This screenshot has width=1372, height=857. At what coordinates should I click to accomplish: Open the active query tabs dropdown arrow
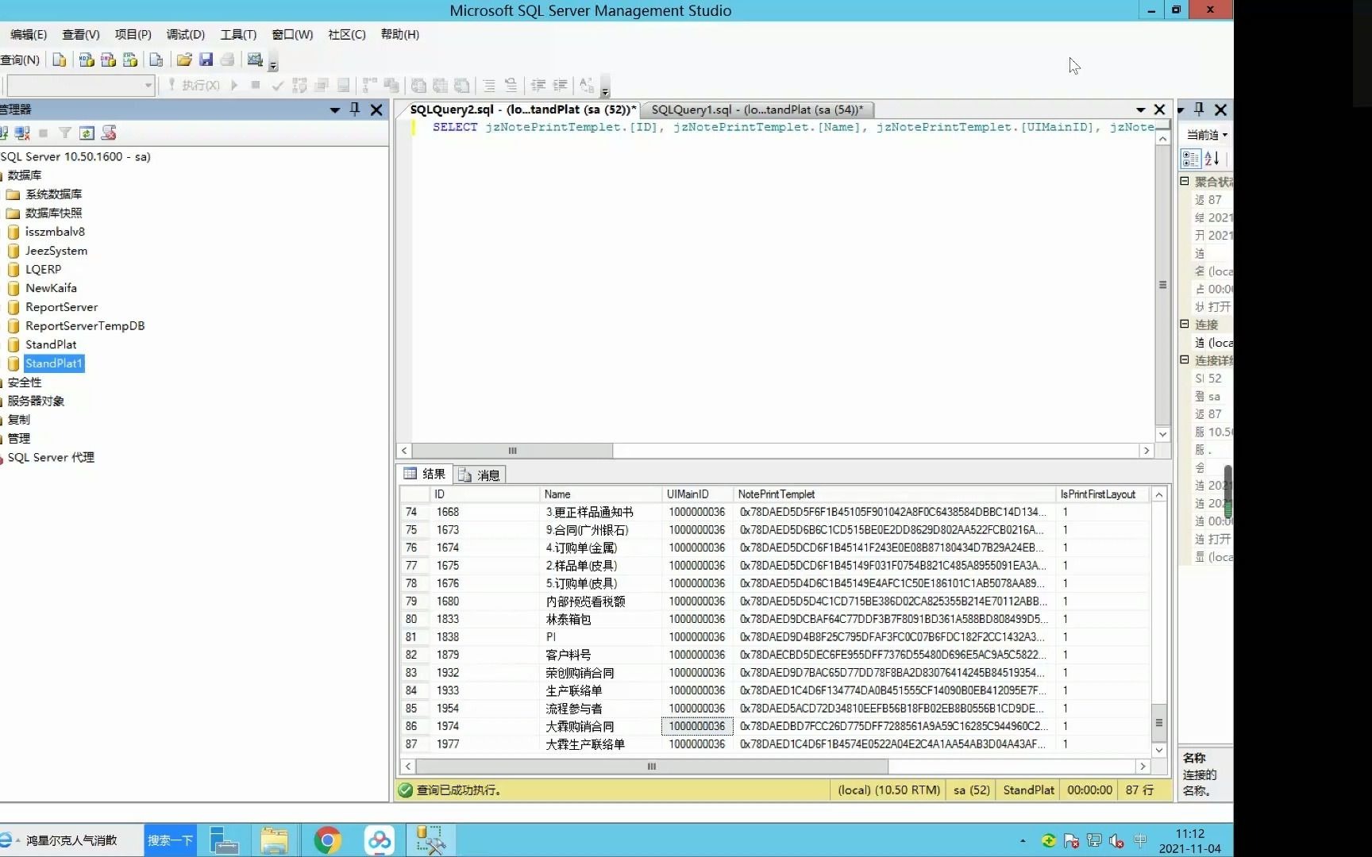pyautogui.click(x=1140, y=110)
